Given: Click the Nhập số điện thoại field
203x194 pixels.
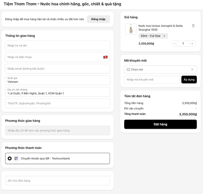Looking at the screenshot, I should click(54, 57).
